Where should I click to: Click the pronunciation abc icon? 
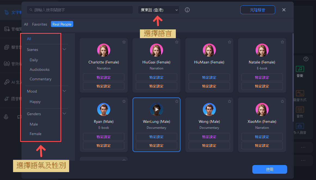[300, 93]
